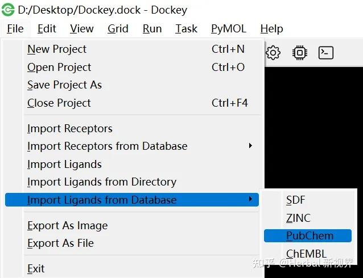Open the Help menu

(x=271, y=28)
